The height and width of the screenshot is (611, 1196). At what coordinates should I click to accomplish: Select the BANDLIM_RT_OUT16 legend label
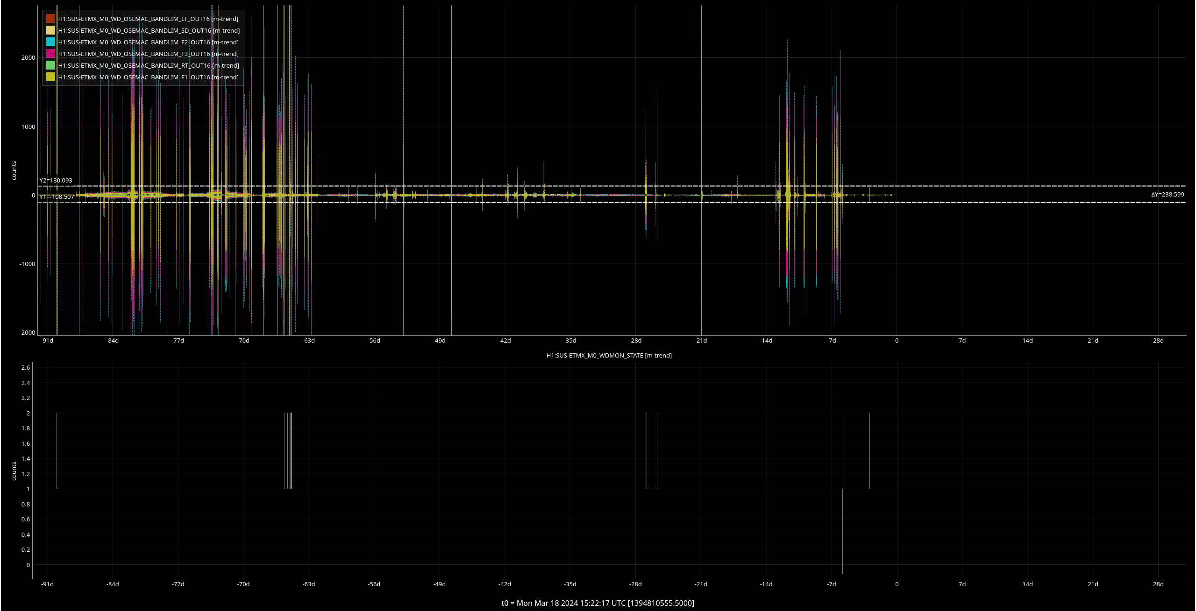pyautogui.click(x=149, y=65)
